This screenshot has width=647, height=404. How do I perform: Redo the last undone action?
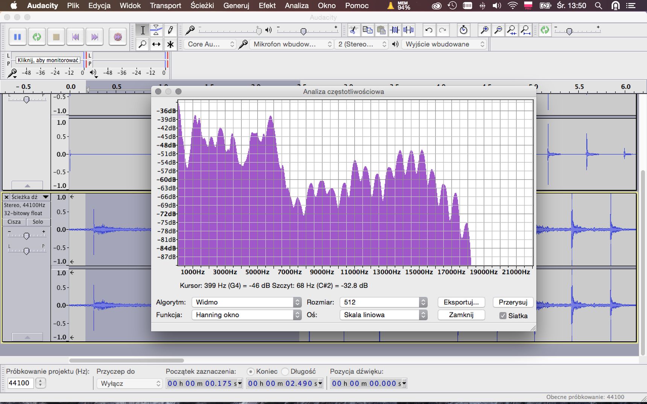click(x=442, y=30)
